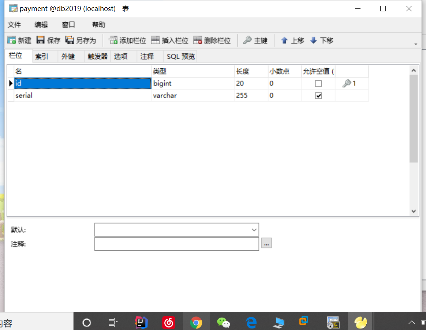Screen dimensions: 426x330
Task: Toggle allow-null checkbox for id row
Action: click(318, 83)
